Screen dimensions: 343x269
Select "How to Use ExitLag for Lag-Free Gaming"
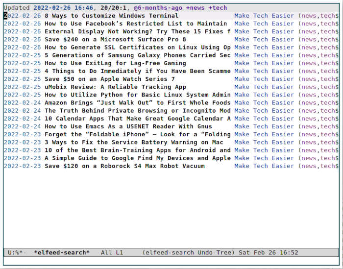click(x=115, y=63)
